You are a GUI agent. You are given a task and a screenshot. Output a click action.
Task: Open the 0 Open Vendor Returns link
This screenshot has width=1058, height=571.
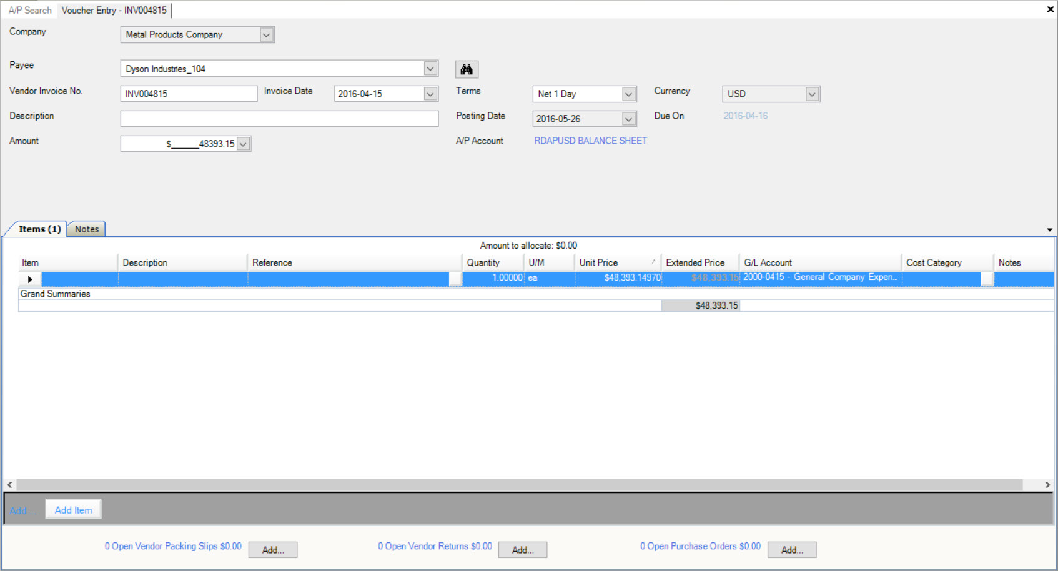(x=435, y=546)
